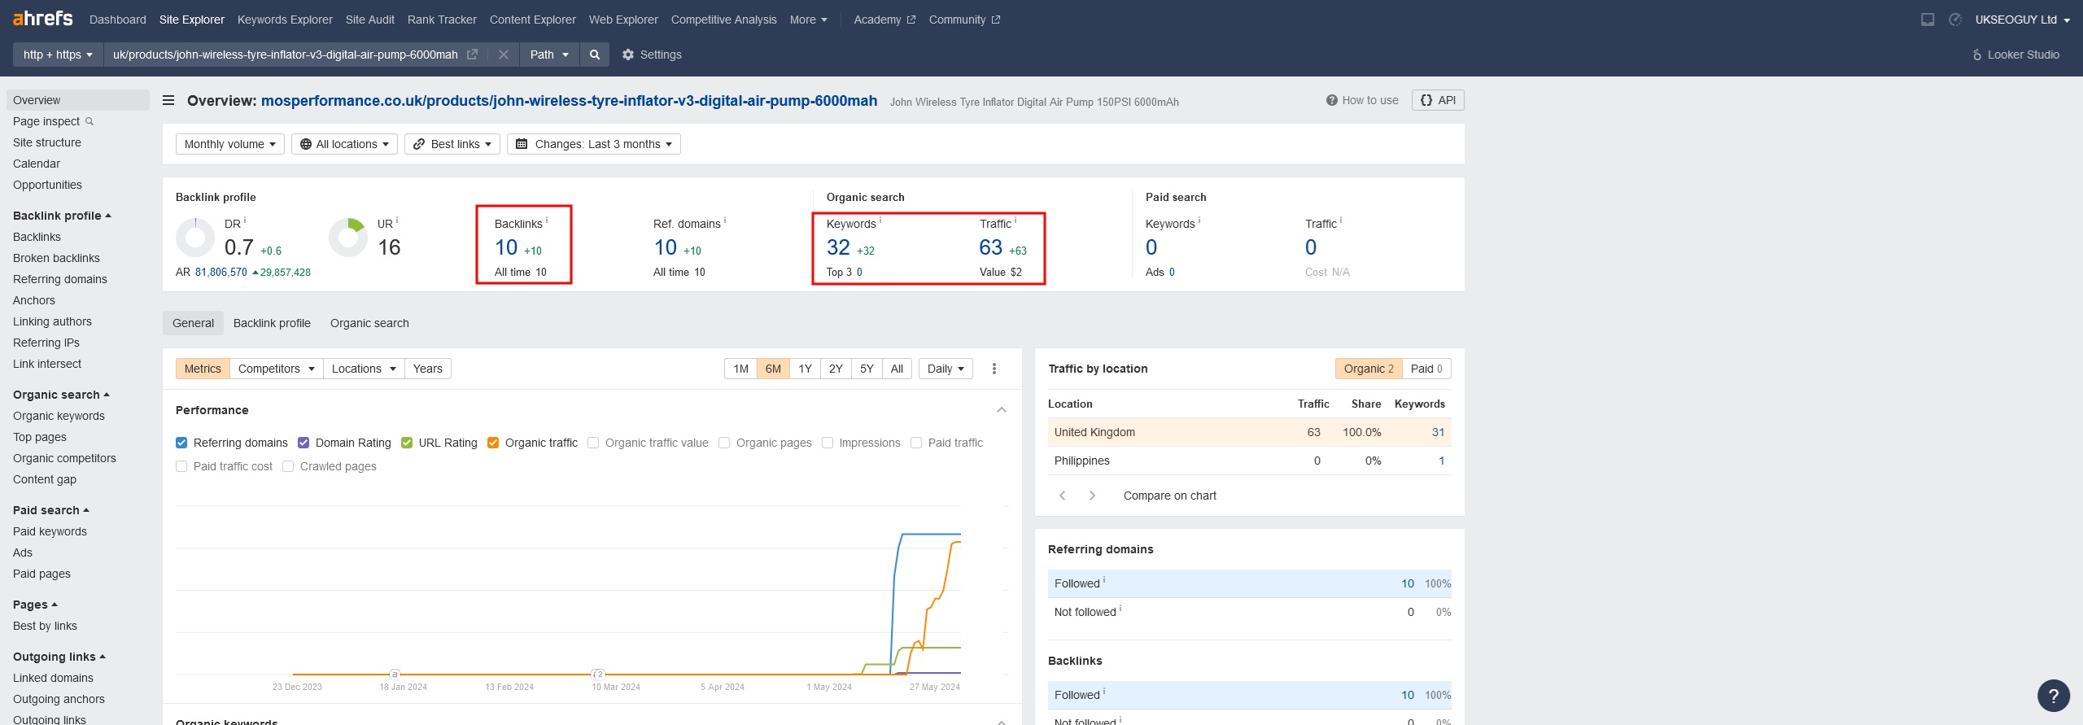
Task: Open the Monthly volume dropdown
Action: [x=229, y=144]
